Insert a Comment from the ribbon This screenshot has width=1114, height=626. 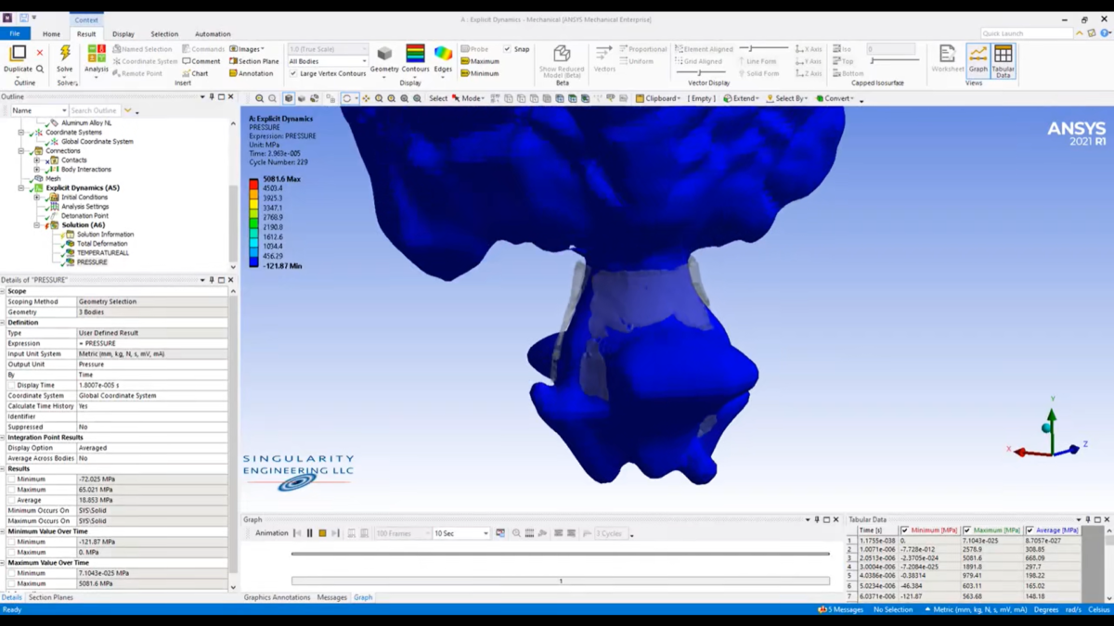click(x=201, y=61)
